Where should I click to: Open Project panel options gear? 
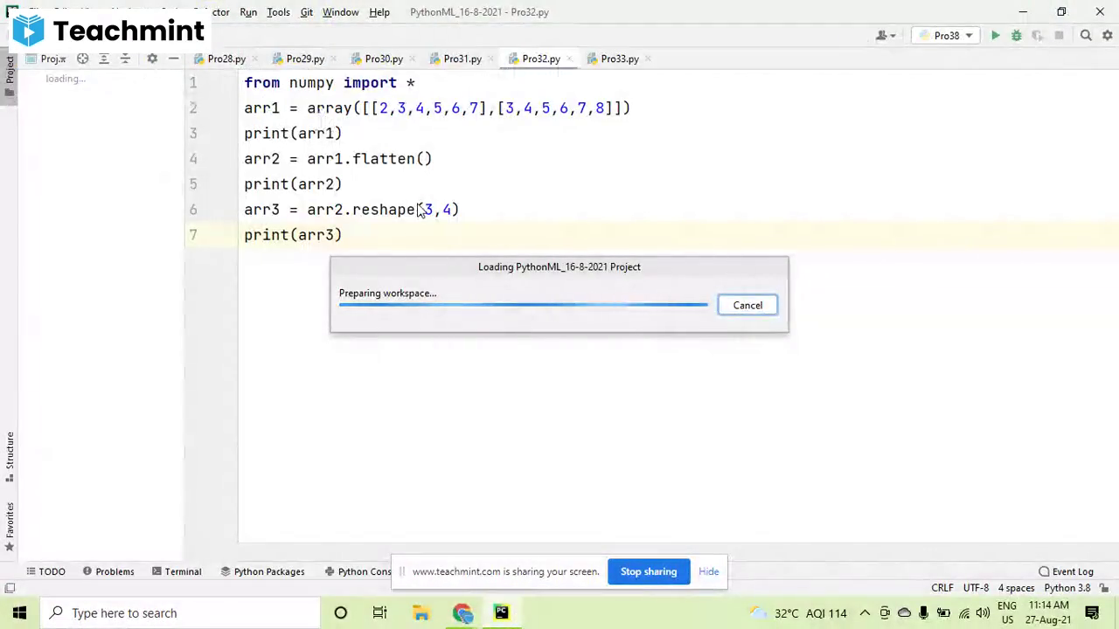tap(152, 59)
